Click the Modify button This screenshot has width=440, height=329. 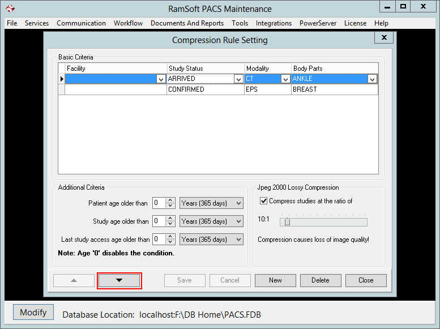point(33,313)
